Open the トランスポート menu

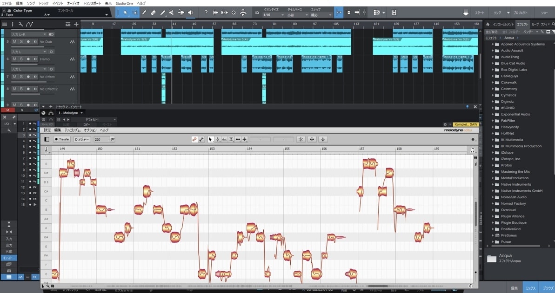[92, 3]
